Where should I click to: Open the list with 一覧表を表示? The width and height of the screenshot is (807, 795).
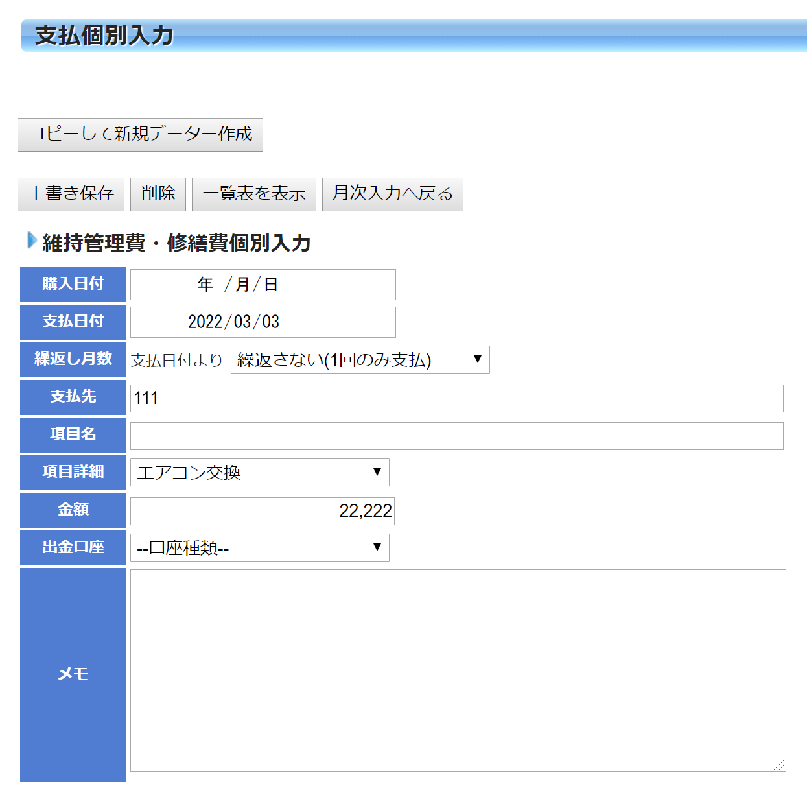(x=253, y=194)
